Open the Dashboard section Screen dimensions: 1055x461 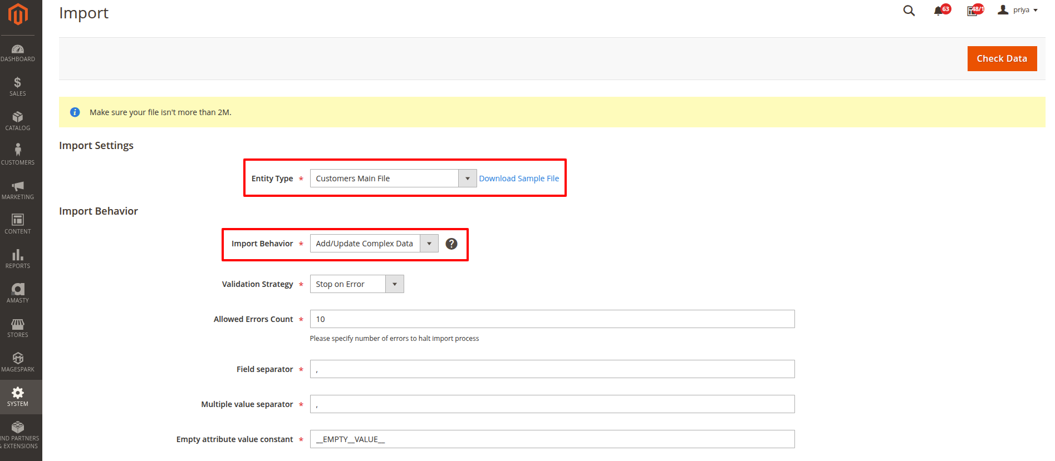[18, 53]
